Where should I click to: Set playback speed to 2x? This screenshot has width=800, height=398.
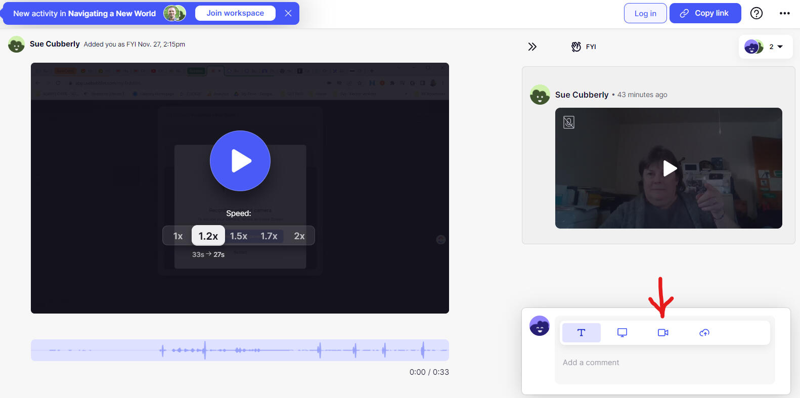pos(299,236)
